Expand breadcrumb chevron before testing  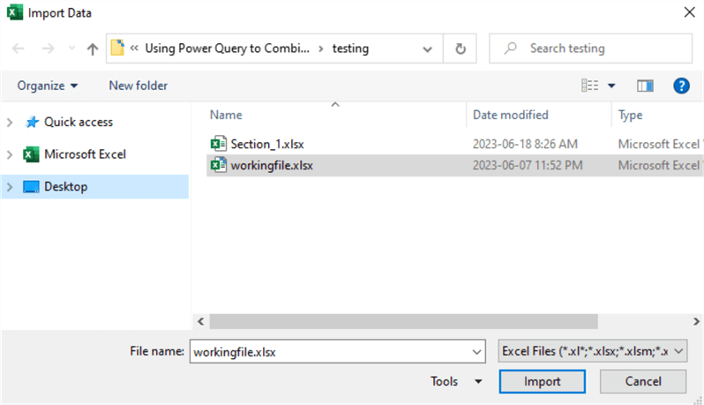(320, 49)
